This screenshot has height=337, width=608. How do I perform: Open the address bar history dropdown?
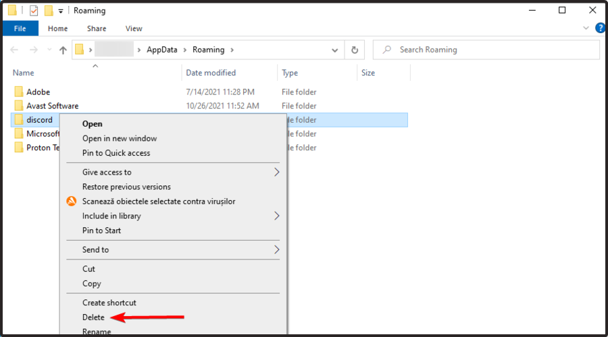click(x=336, y=50)
